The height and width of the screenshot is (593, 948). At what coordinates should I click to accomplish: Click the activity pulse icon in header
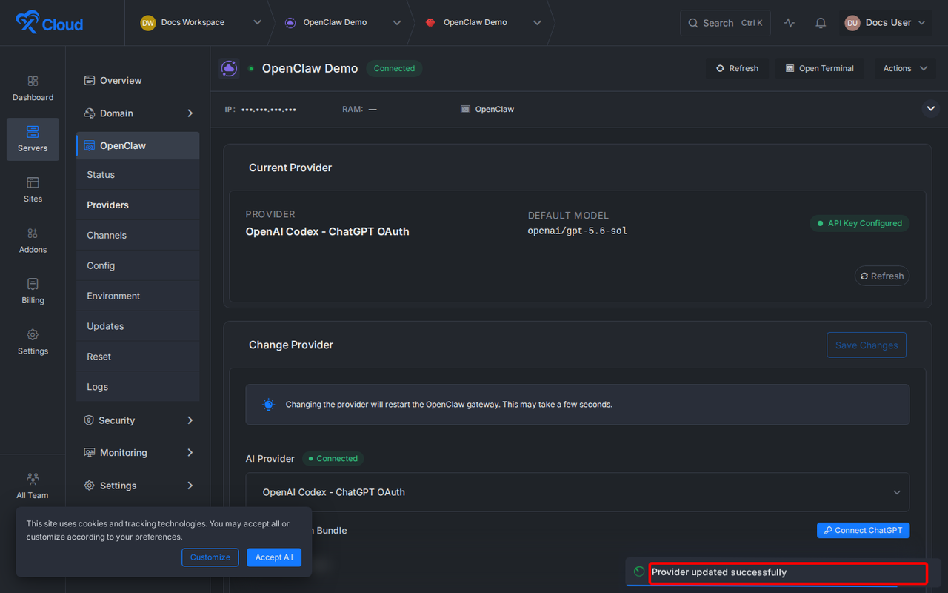point(790,23)
